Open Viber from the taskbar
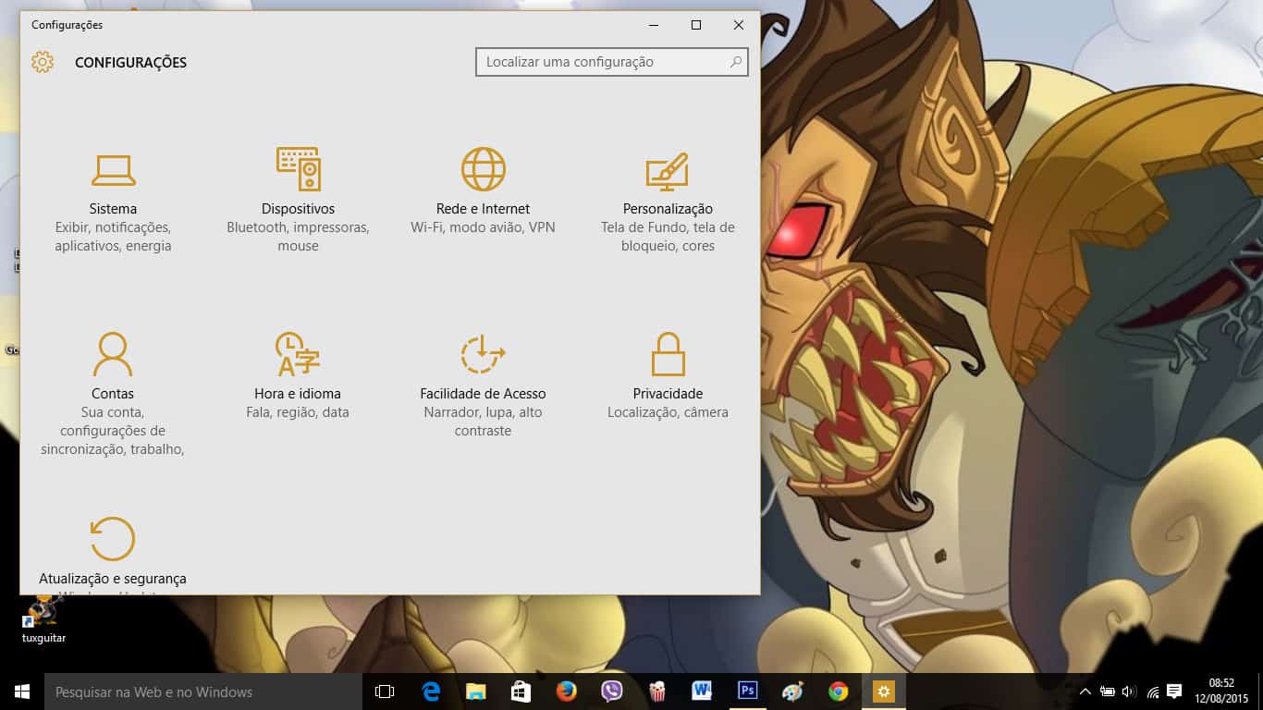The height and width of the screenshot is (710, 1263). pyautogui.click(x=610, y=692)
